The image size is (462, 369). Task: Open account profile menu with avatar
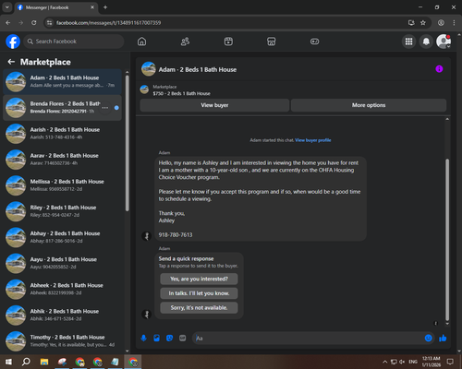444,42
